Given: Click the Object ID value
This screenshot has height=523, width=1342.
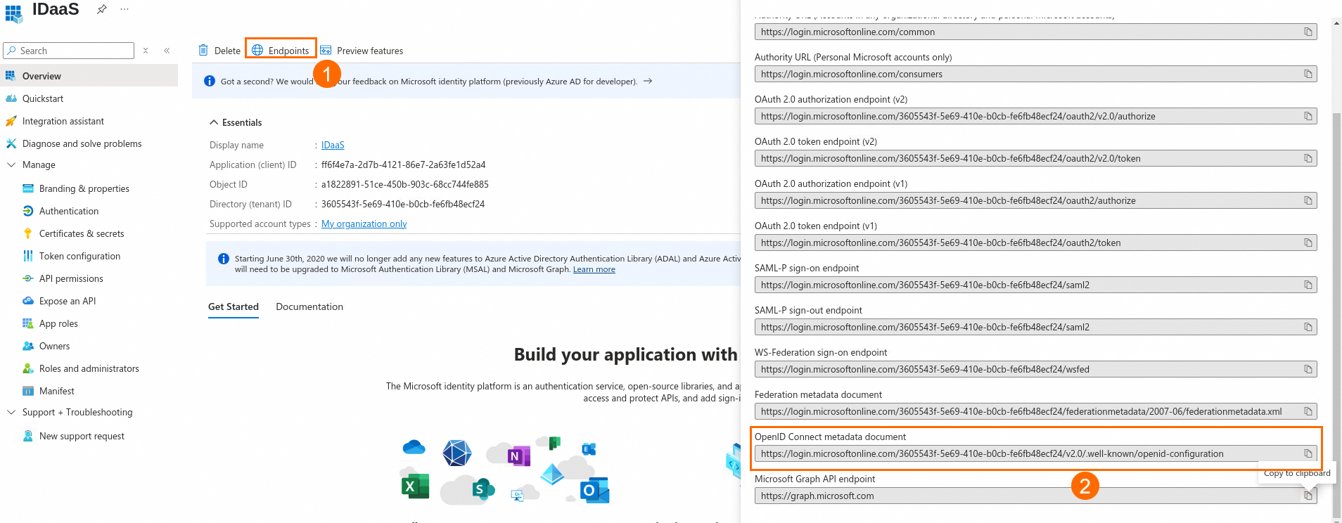Looking at the screenshot, I should (405, 184).
